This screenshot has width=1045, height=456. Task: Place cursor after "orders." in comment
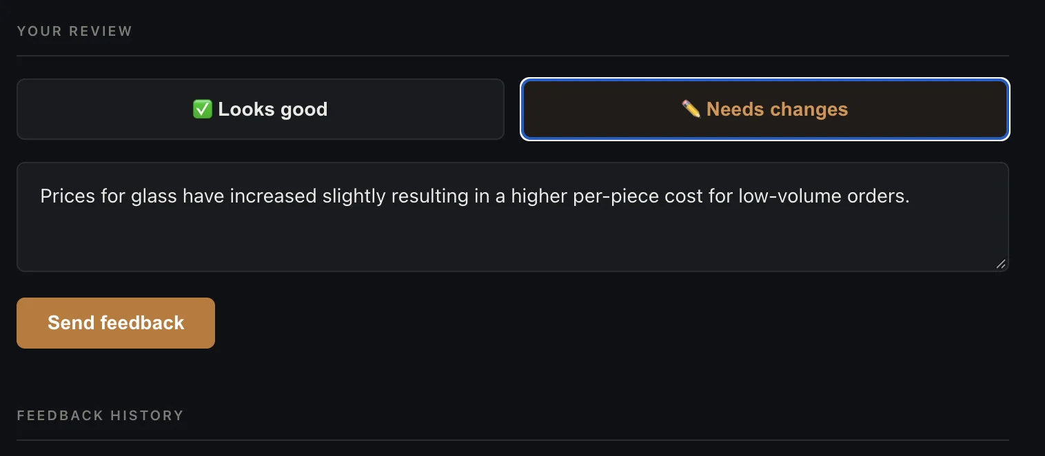[x=911, y=196]
